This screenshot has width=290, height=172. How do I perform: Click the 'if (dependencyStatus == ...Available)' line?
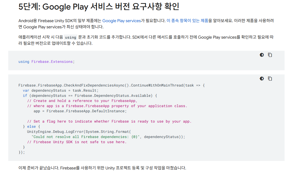pyautogui.click(x=90, y=96)
